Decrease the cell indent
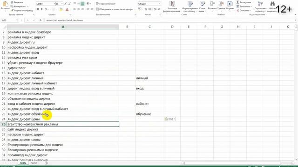 tap(88, 9)
